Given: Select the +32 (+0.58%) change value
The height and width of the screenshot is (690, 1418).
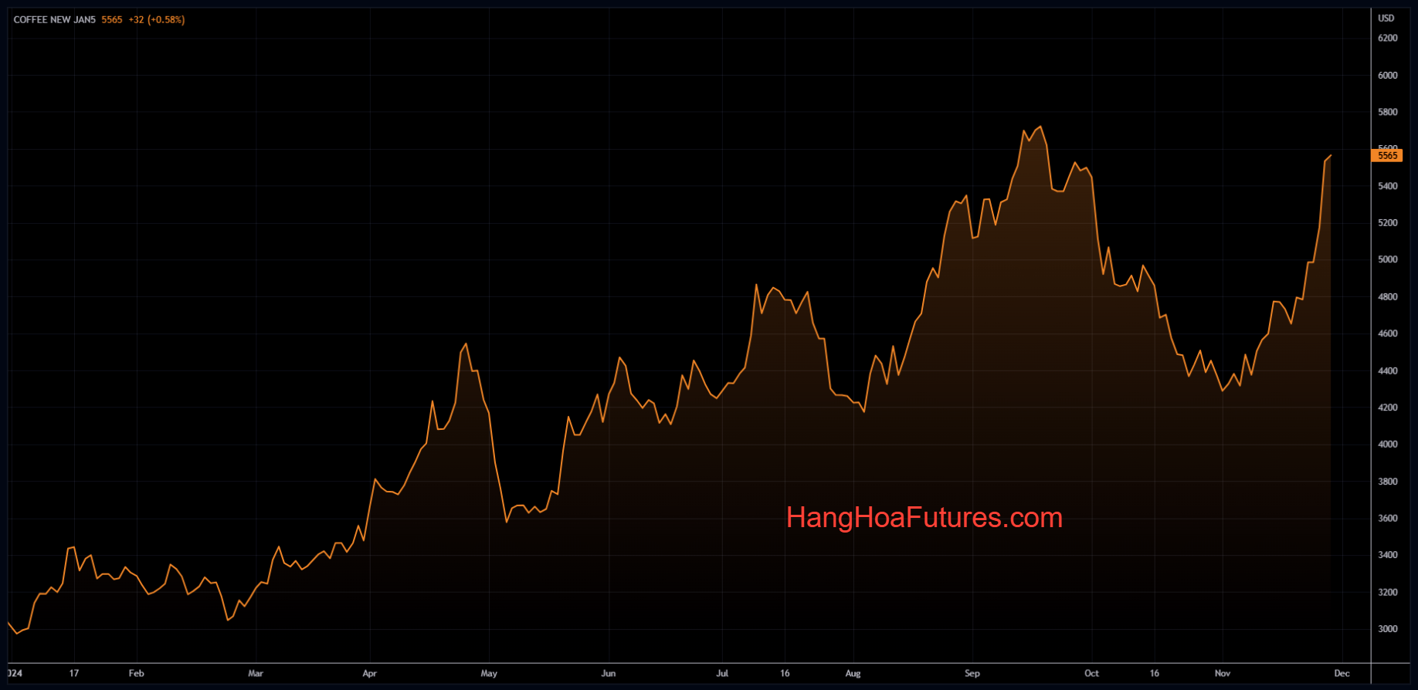Looking at the screenshot, I should (157, 20).
